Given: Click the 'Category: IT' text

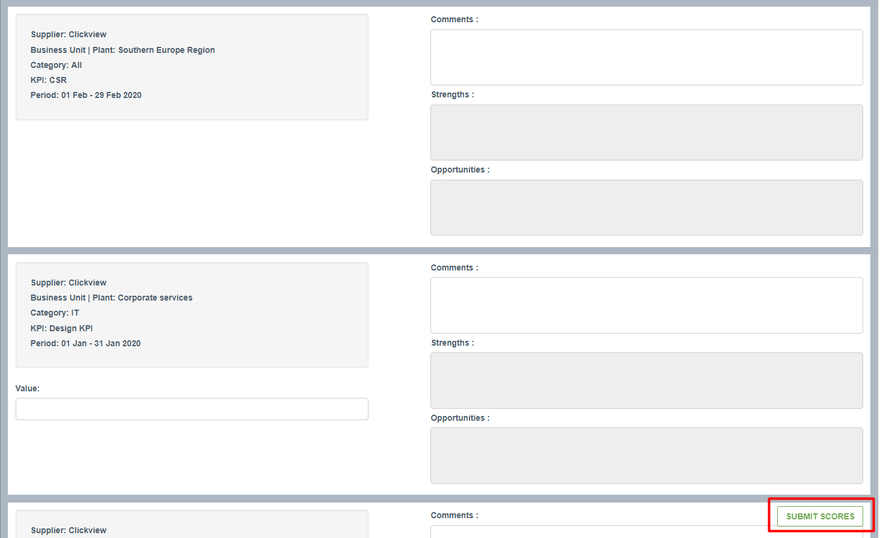Looking at the screenshot, I should [x=55, y=313].
